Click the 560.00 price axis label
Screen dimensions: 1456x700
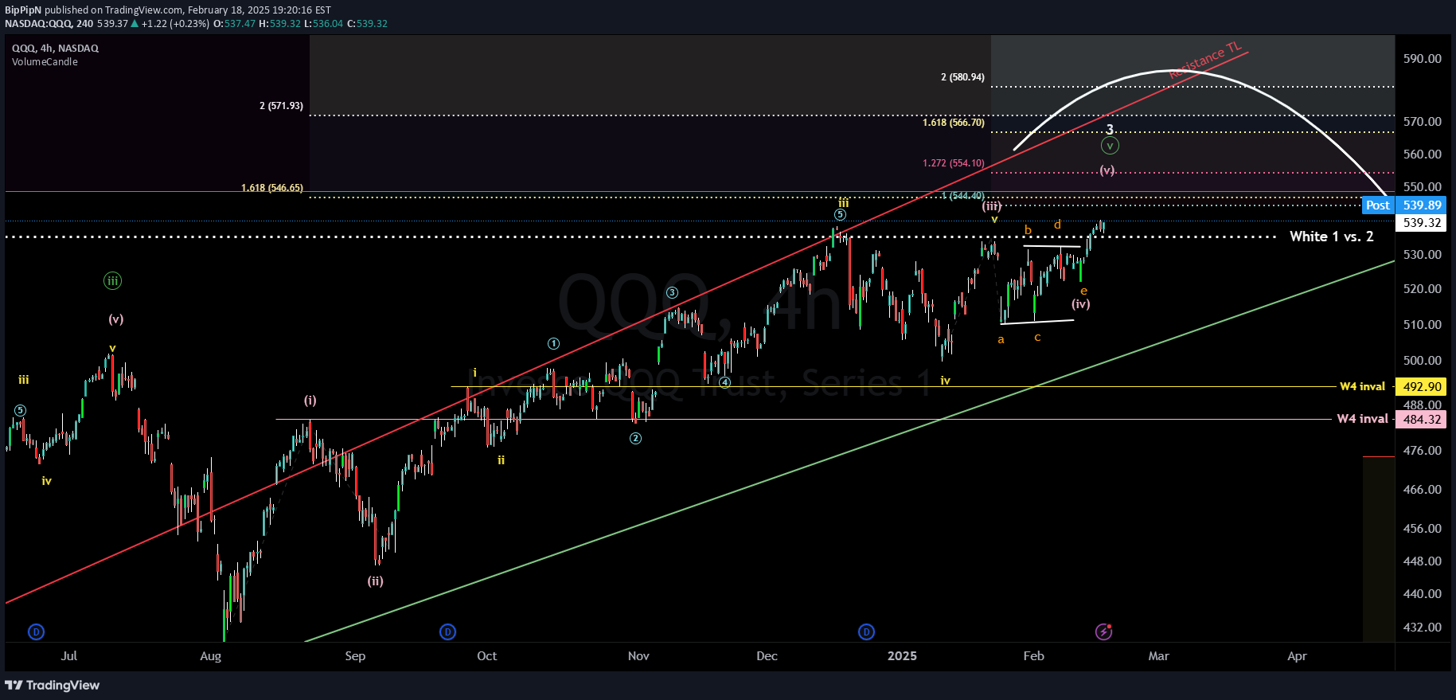point(1422,154)
